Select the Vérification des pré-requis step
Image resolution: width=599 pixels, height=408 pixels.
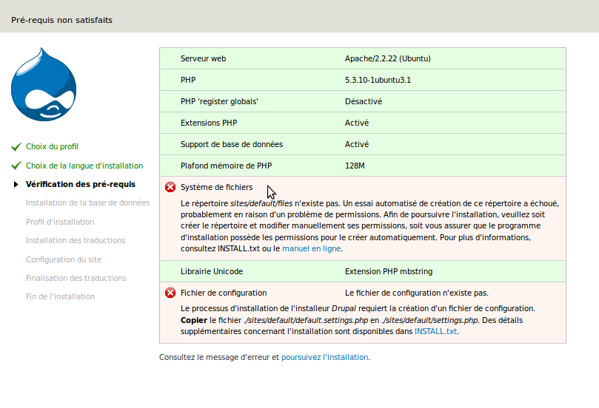(81, 184)
